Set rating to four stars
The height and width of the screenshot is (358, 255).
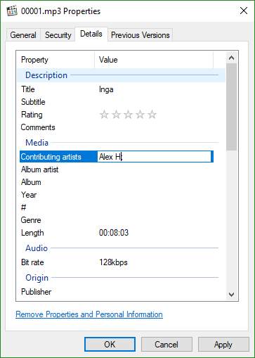(140, 115)
